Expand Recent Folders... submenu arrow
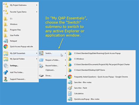 pos(65,66)
